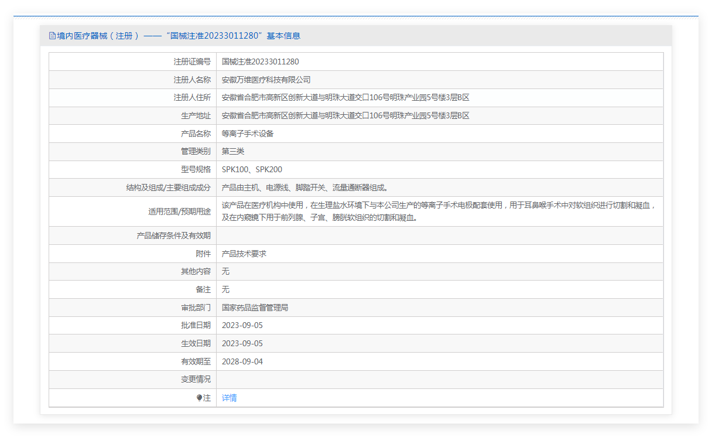Select approving body 国家药品监督管理局
The image size is (712, 437).
pos(255,308)
